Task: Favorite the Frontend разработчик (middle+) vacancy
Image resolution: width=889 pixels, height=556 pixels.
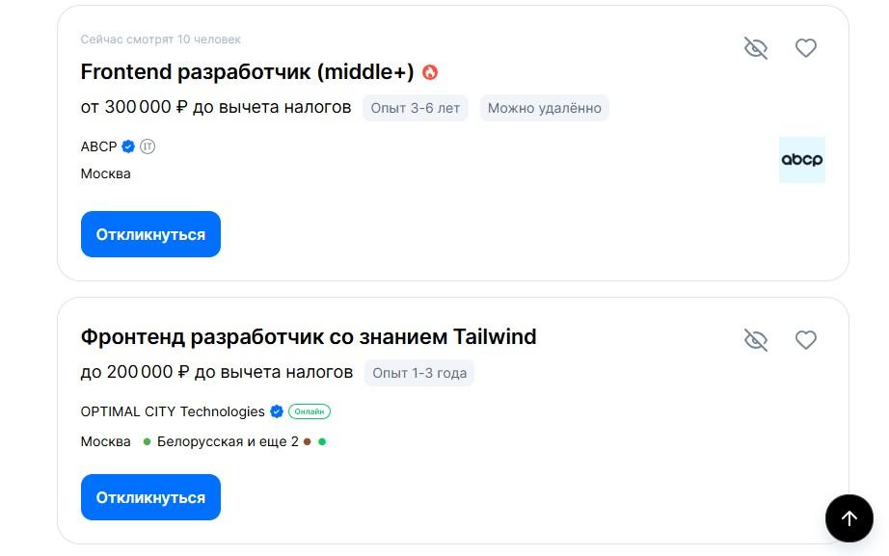Action: [806, 47]
